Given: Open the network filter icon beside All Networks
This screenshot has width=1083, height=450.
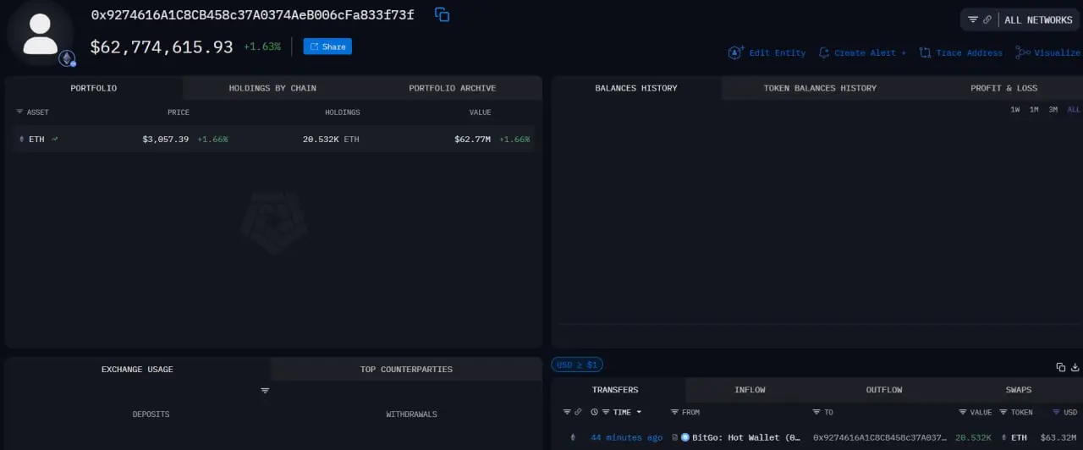Looking at the screenshot, I should 973,19.
